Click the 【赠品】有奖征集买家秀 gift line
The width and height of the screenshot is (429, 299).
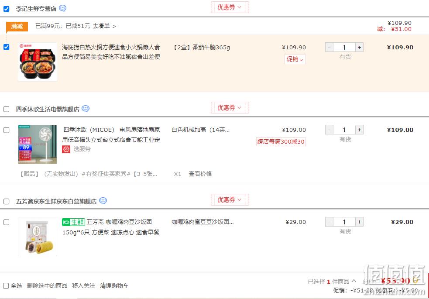click(88, 174)
